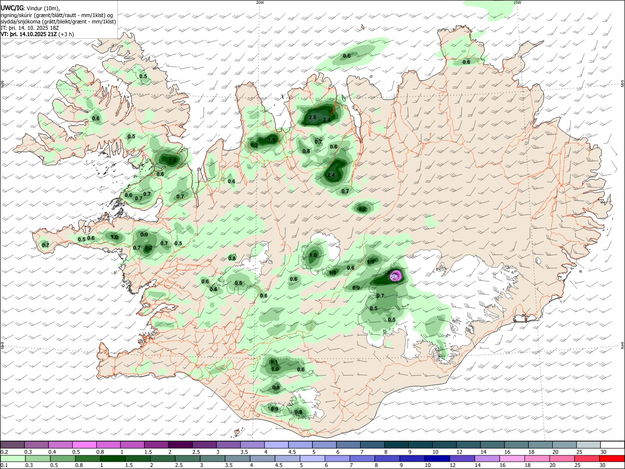Click the 5.8 value in the pink snowfall spot

click(395, 277)
